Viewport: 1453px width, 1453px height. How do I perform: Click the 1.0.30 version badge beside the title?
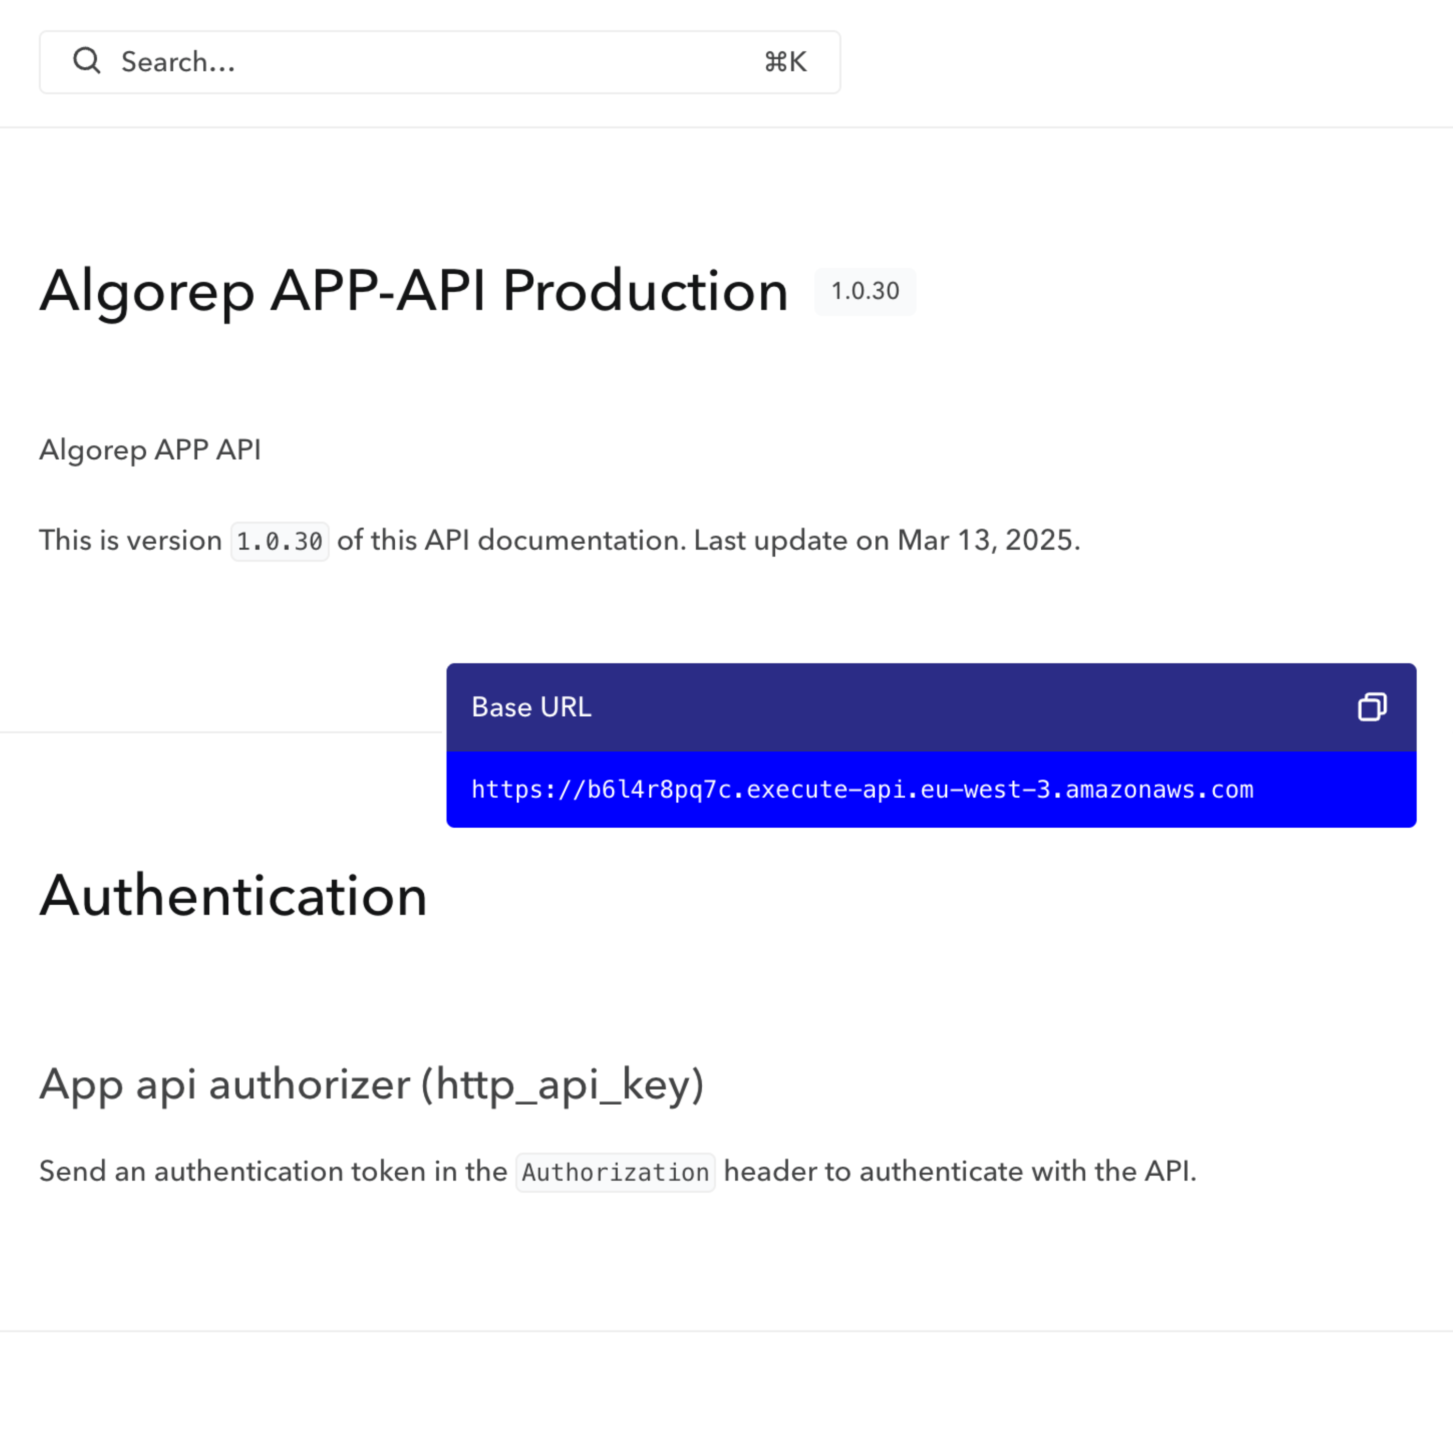(x=865, y=291)
